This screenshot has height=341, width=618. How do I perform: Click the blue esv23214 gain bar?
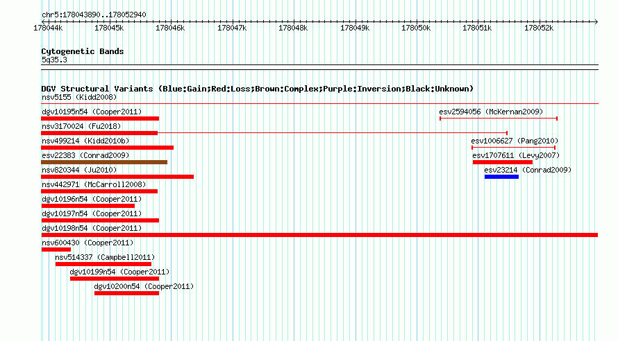coord(501,177)
